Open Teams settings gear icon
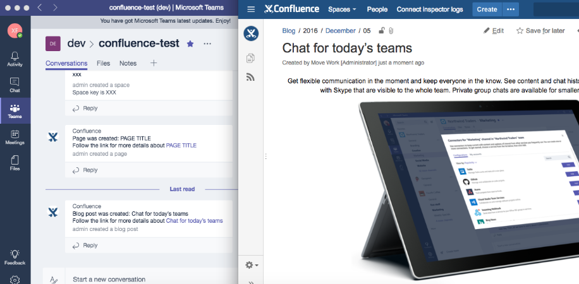 point(15,279)
